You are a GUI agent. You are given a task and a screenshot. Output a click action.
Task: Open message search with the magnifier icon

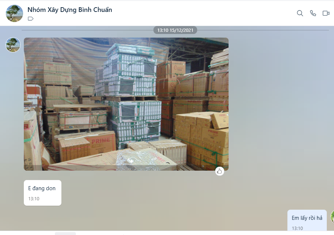point(300,13)
